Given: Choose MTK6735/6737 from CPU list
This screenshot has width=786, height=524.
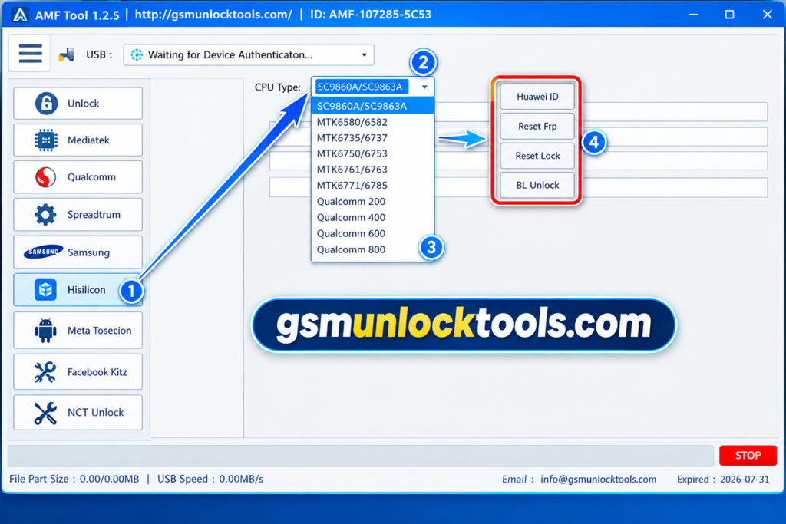Looking at the screenshot, I should 372,138.
